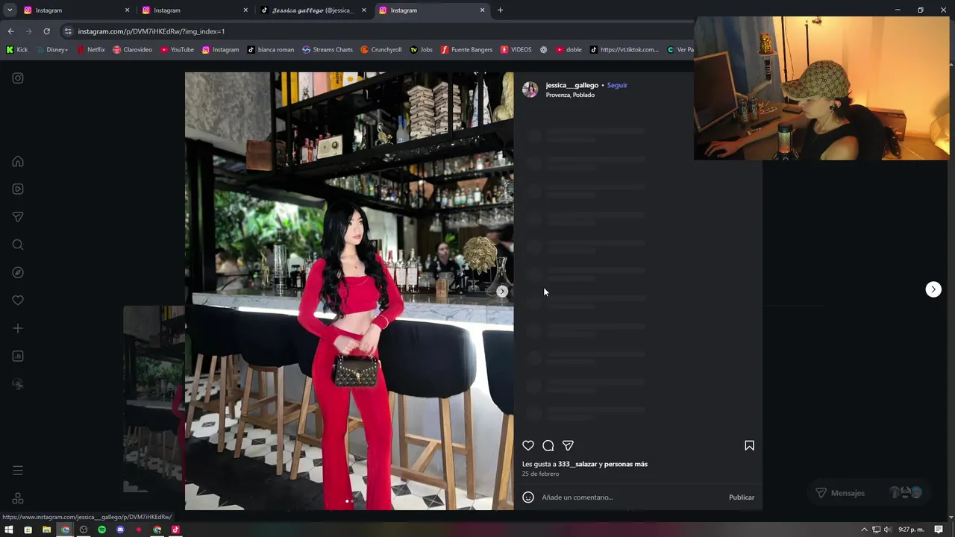The height and width of the screenshot is (537, 955).
Task: Open the clock showing 9:27 p. m.
Action: pos(911,530)
